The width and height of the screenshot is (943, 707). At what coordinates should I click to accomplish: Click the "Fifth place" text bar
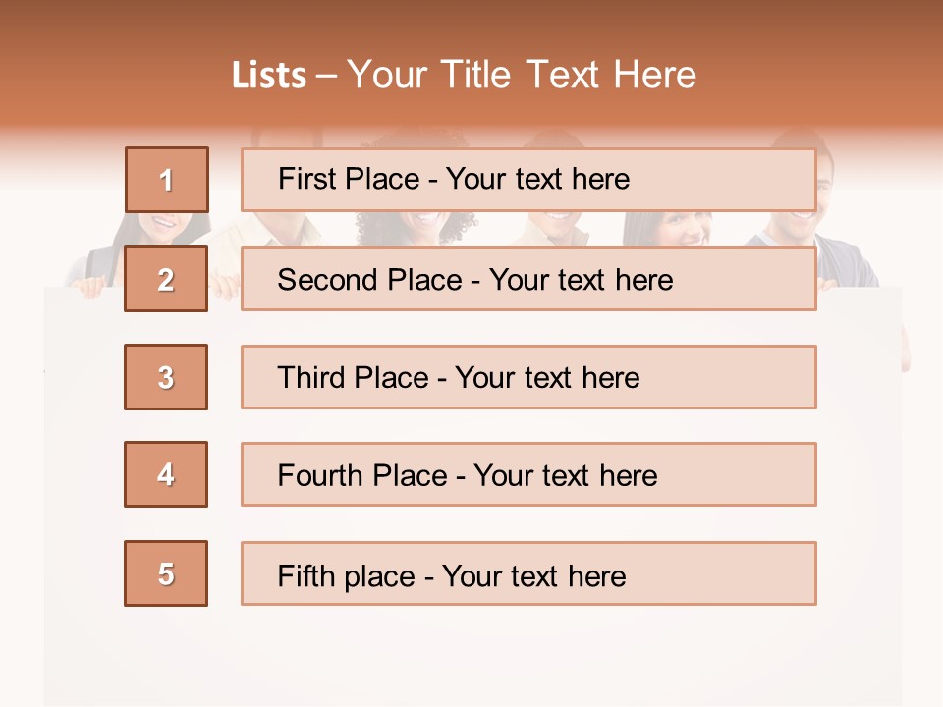(528, 573)
